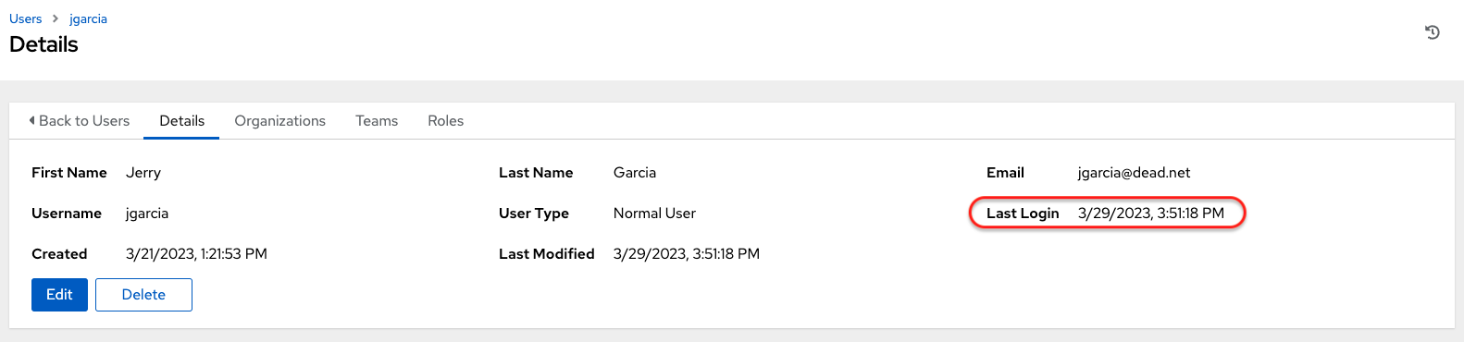Select the email jgarcia@dead.net text

(1134, 173)
